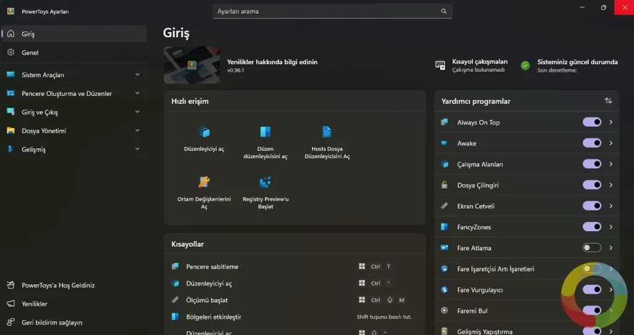
Task: Toggle the Ekran Cetveli switch
Action: (591, 206)
